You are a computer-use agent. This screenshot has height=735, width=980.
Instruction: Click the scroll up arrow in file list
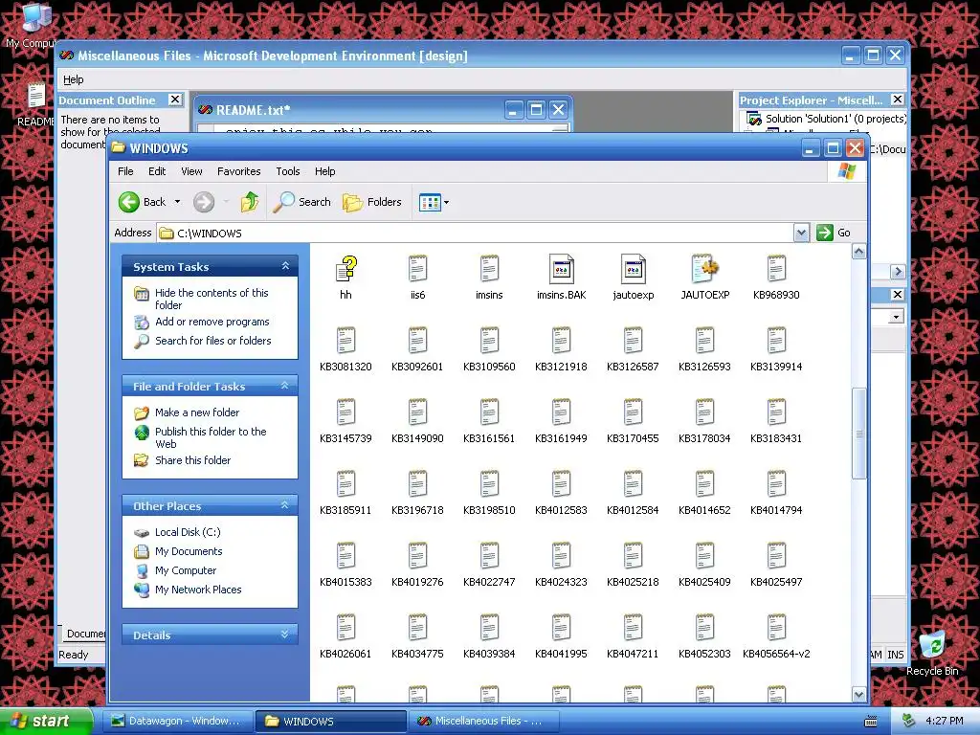tap(859, 252)
